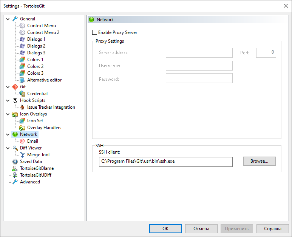Screen dimensions: 292x237
Task: Select Alternative editor in the tree
Action: pos(44,80)
